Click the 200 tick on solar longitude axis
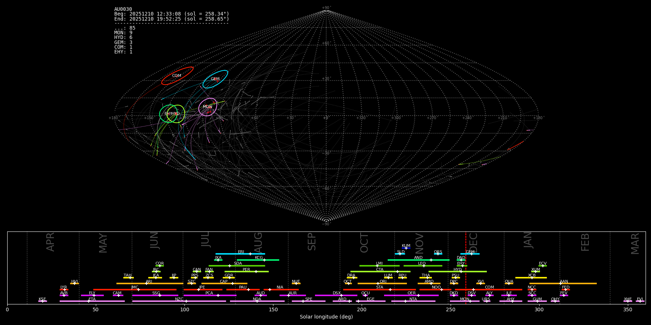 [x=362, y=310]
